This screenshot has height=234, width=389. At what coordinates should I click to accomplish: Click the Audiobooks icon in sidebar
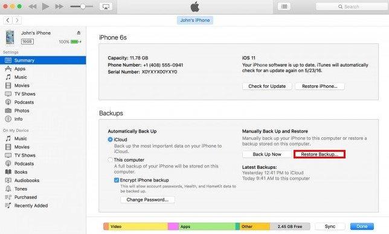(x=8, y=180)
